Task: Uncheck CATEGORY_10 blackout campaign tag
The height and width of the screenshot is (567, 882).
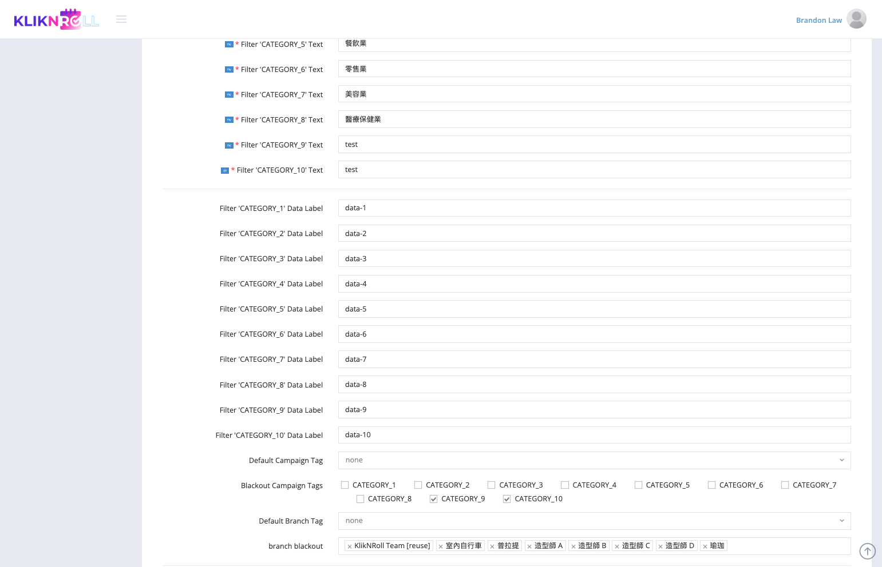Action: (x=507, y=499)
